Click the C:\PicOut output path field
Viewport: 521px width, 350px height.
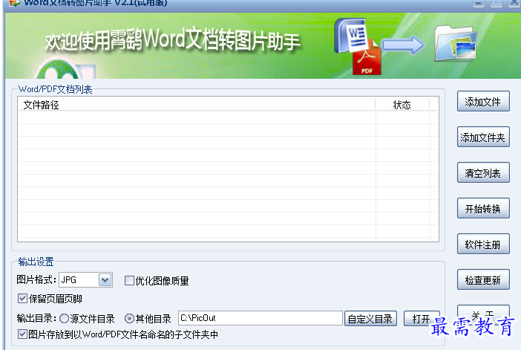(x=260, y=318)
